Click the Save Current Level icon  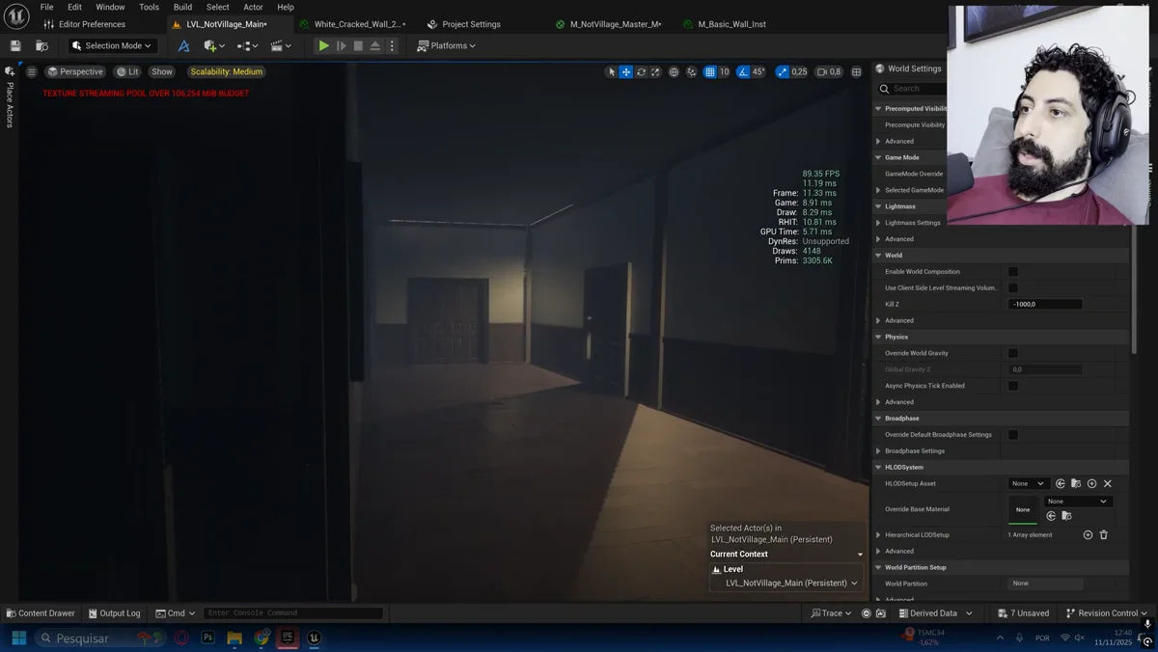(14, 44)
